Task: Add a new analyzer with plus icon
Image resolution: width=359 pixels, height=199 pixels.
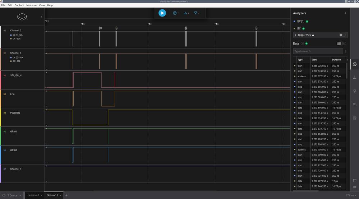Action: point(345,13)
